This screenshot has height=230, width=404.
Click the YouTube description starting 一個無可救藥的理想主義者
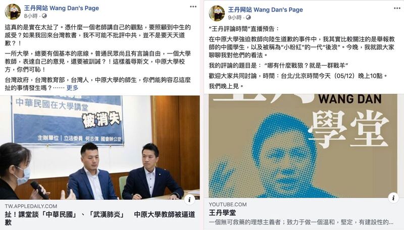[x=301, y=222]
